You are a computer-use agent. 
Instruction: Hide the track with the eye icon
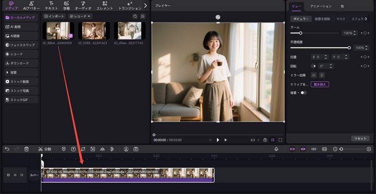coord(15,175)
